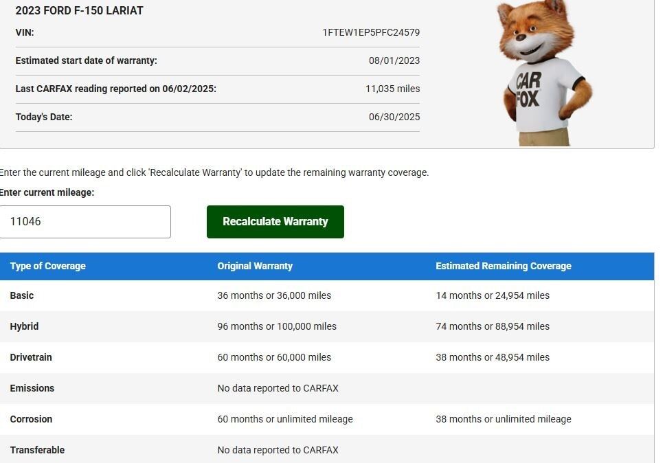Click the 'Enter current mileage:' label
This screenshot has width=665, height=463.
coord(47,192)
